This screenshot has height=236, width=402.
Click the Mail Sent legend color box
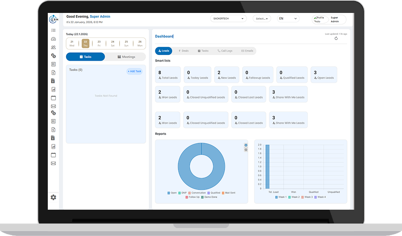pyautogui.click(x=223, y=193)
